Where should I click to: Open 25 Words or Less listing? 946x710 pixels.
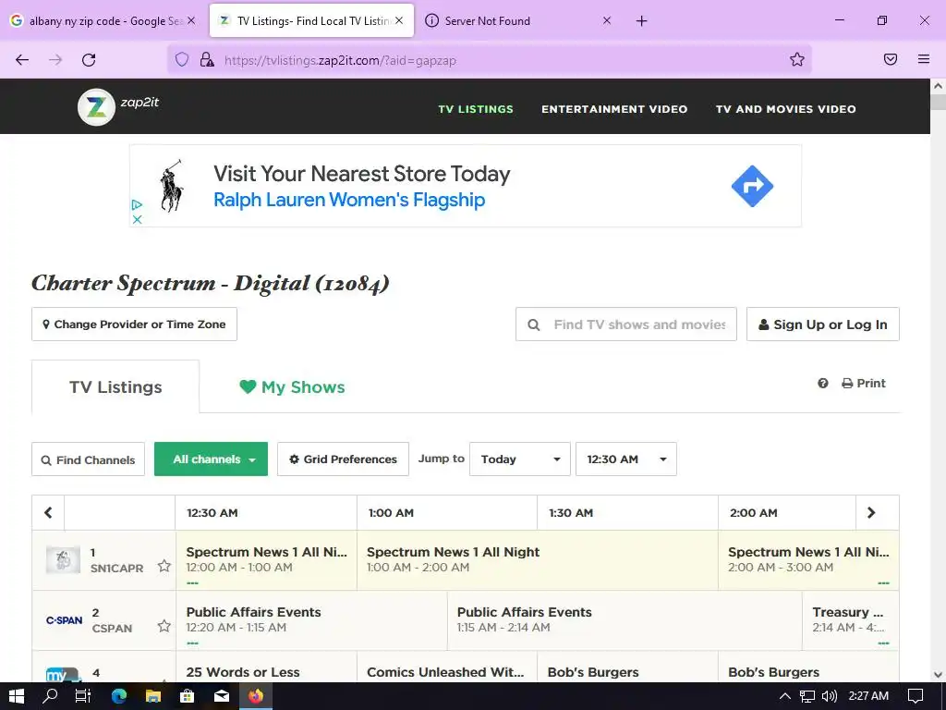click(x=266, y=667)
